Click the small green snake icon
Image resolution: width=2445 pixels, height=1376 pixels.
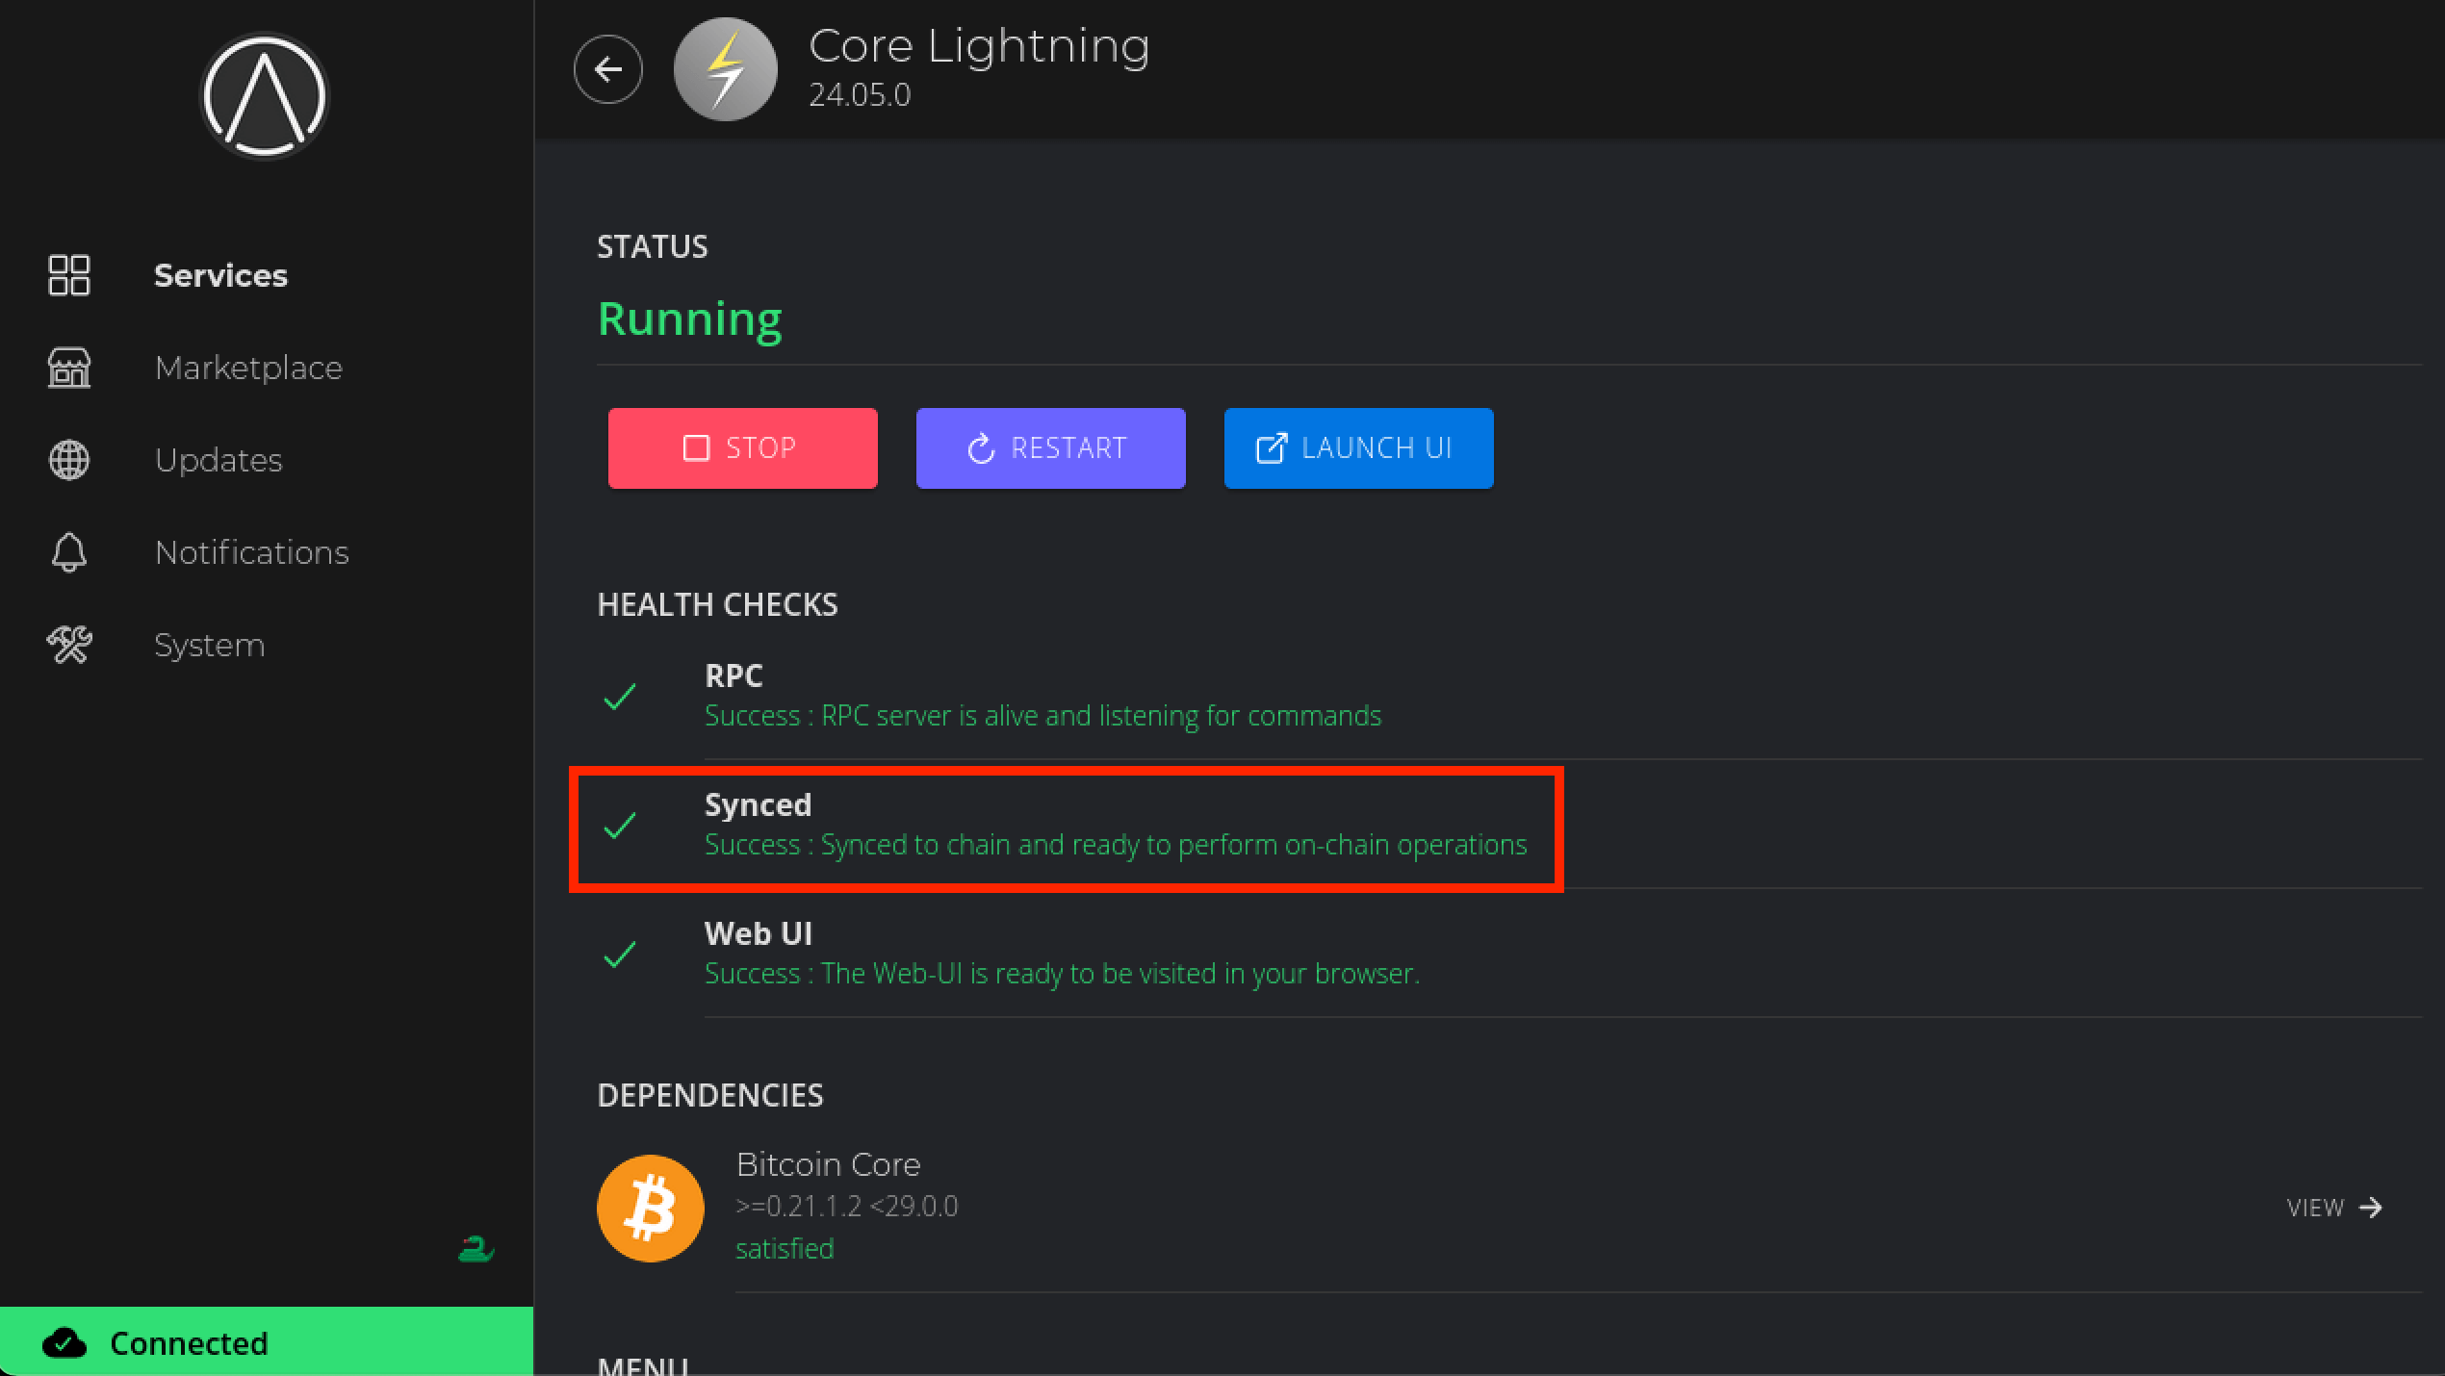[x=476, y=1249]
